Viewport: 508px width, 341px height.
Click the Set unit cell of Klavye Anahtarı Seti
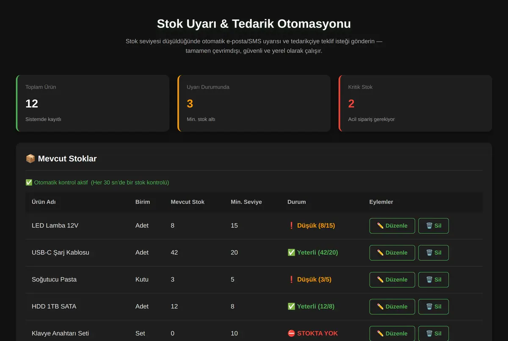[140, 333]
